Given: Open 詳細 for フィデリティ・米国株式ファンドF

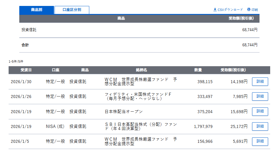Looking at the screenshot, I should coord(260,96).
